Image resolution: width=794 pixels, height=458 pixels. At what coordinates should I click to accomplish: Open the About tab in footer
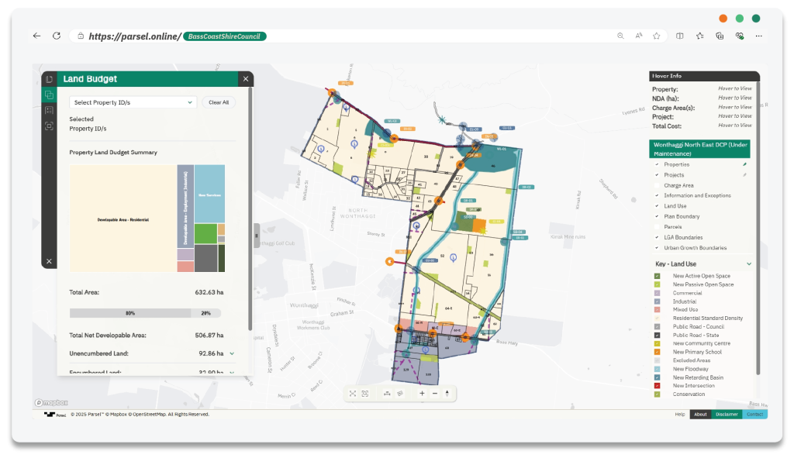[x=700, y=415]
